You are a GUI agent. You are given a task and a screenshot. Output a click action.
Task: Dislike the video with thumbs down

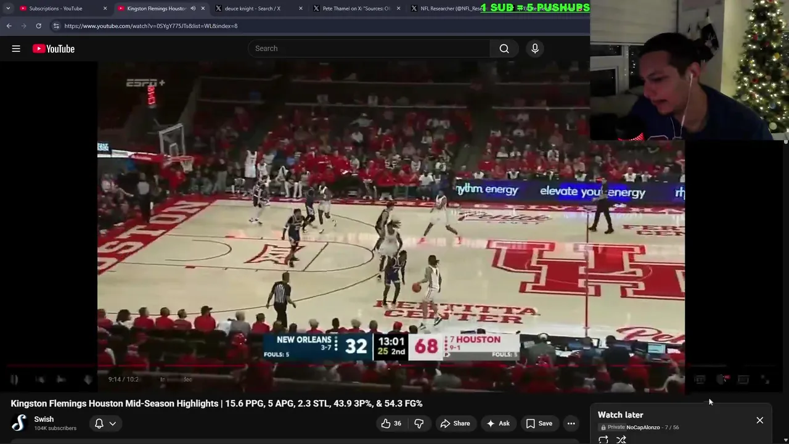419,424
